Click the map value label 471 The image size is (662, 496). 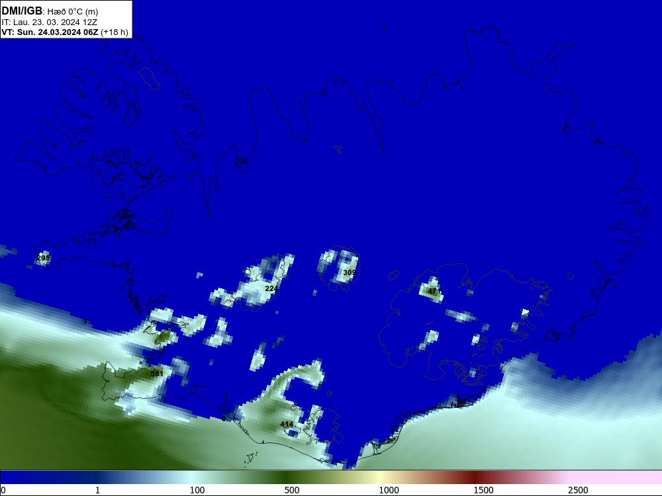[434, 291]
